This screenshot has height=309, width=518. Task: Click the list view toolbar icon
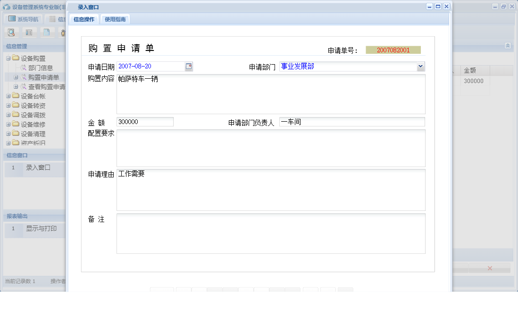tap(29, 33)
